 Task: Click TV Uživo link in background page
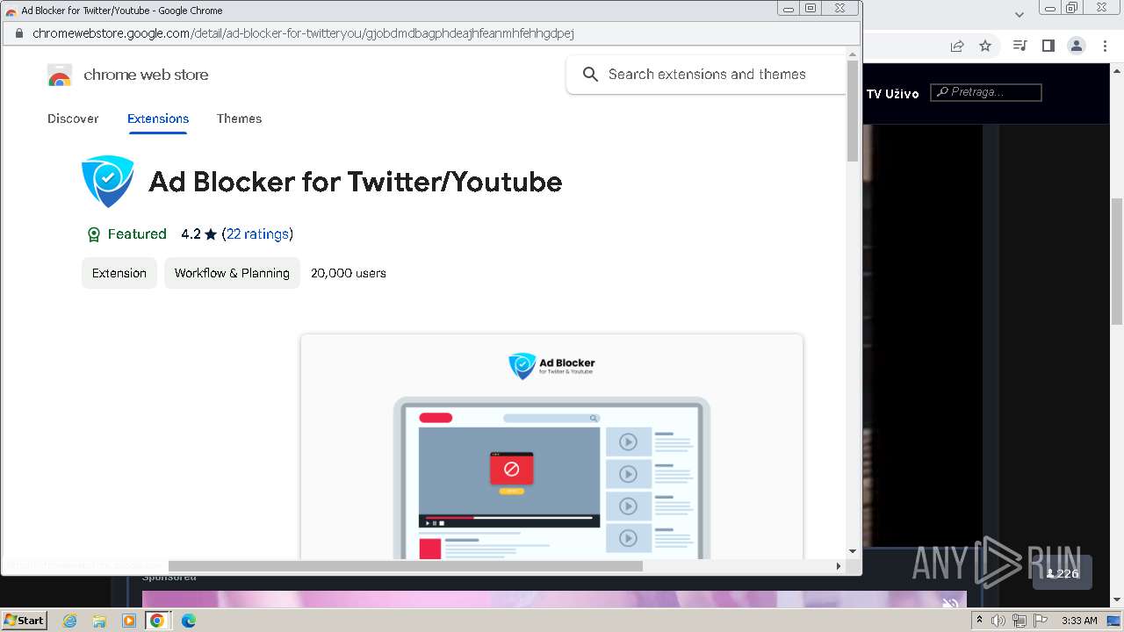click(892, 93)
